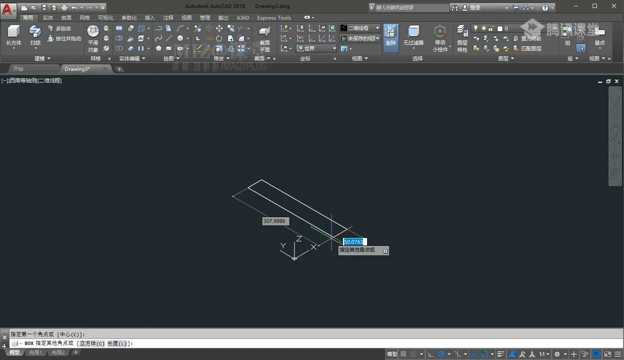Click the keyword search input field

click(411, 7)
